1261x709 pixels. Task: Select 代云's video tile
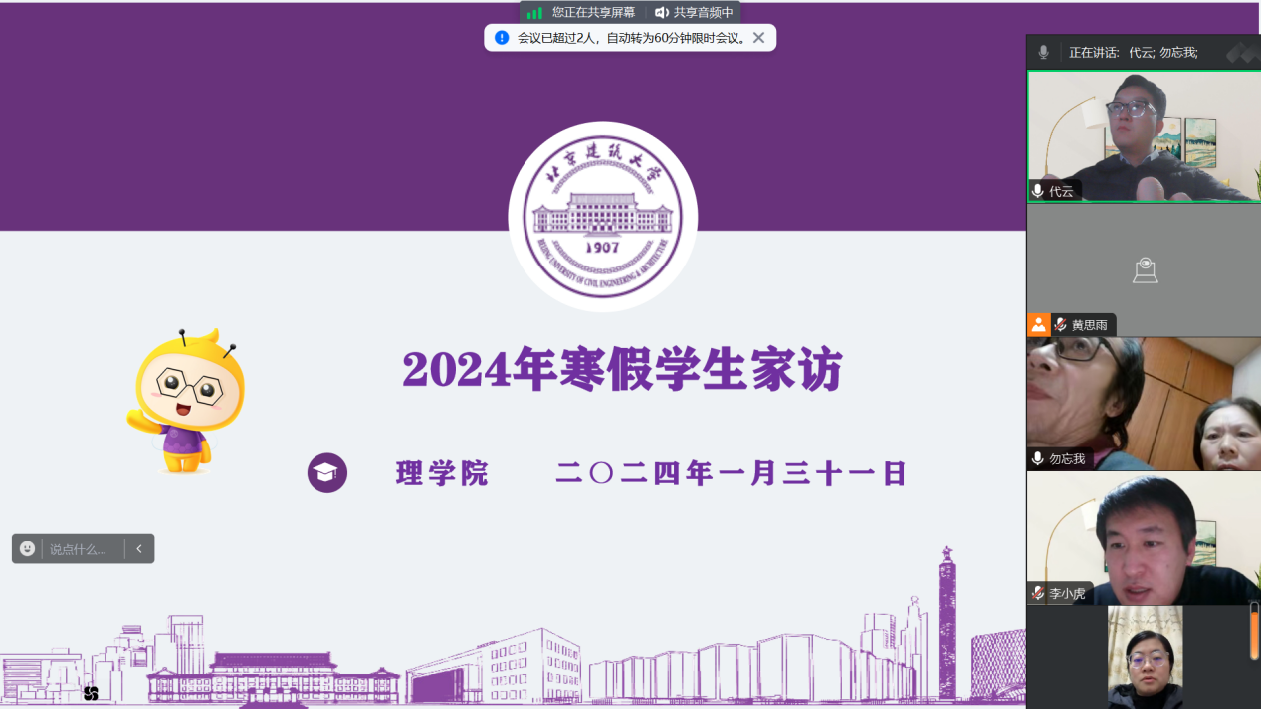pyautogui.click(x=1145, y=134)
